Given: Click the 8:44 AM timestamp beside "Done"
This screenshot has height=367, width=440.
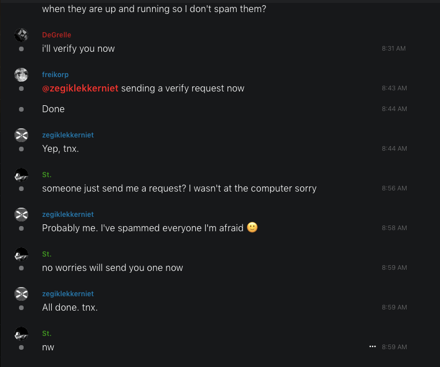Looking at the screenshot, I should coord(394,109).
